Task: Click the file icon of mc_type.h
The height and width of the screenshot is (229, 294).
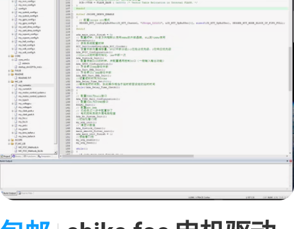Action: pos(16,100)
